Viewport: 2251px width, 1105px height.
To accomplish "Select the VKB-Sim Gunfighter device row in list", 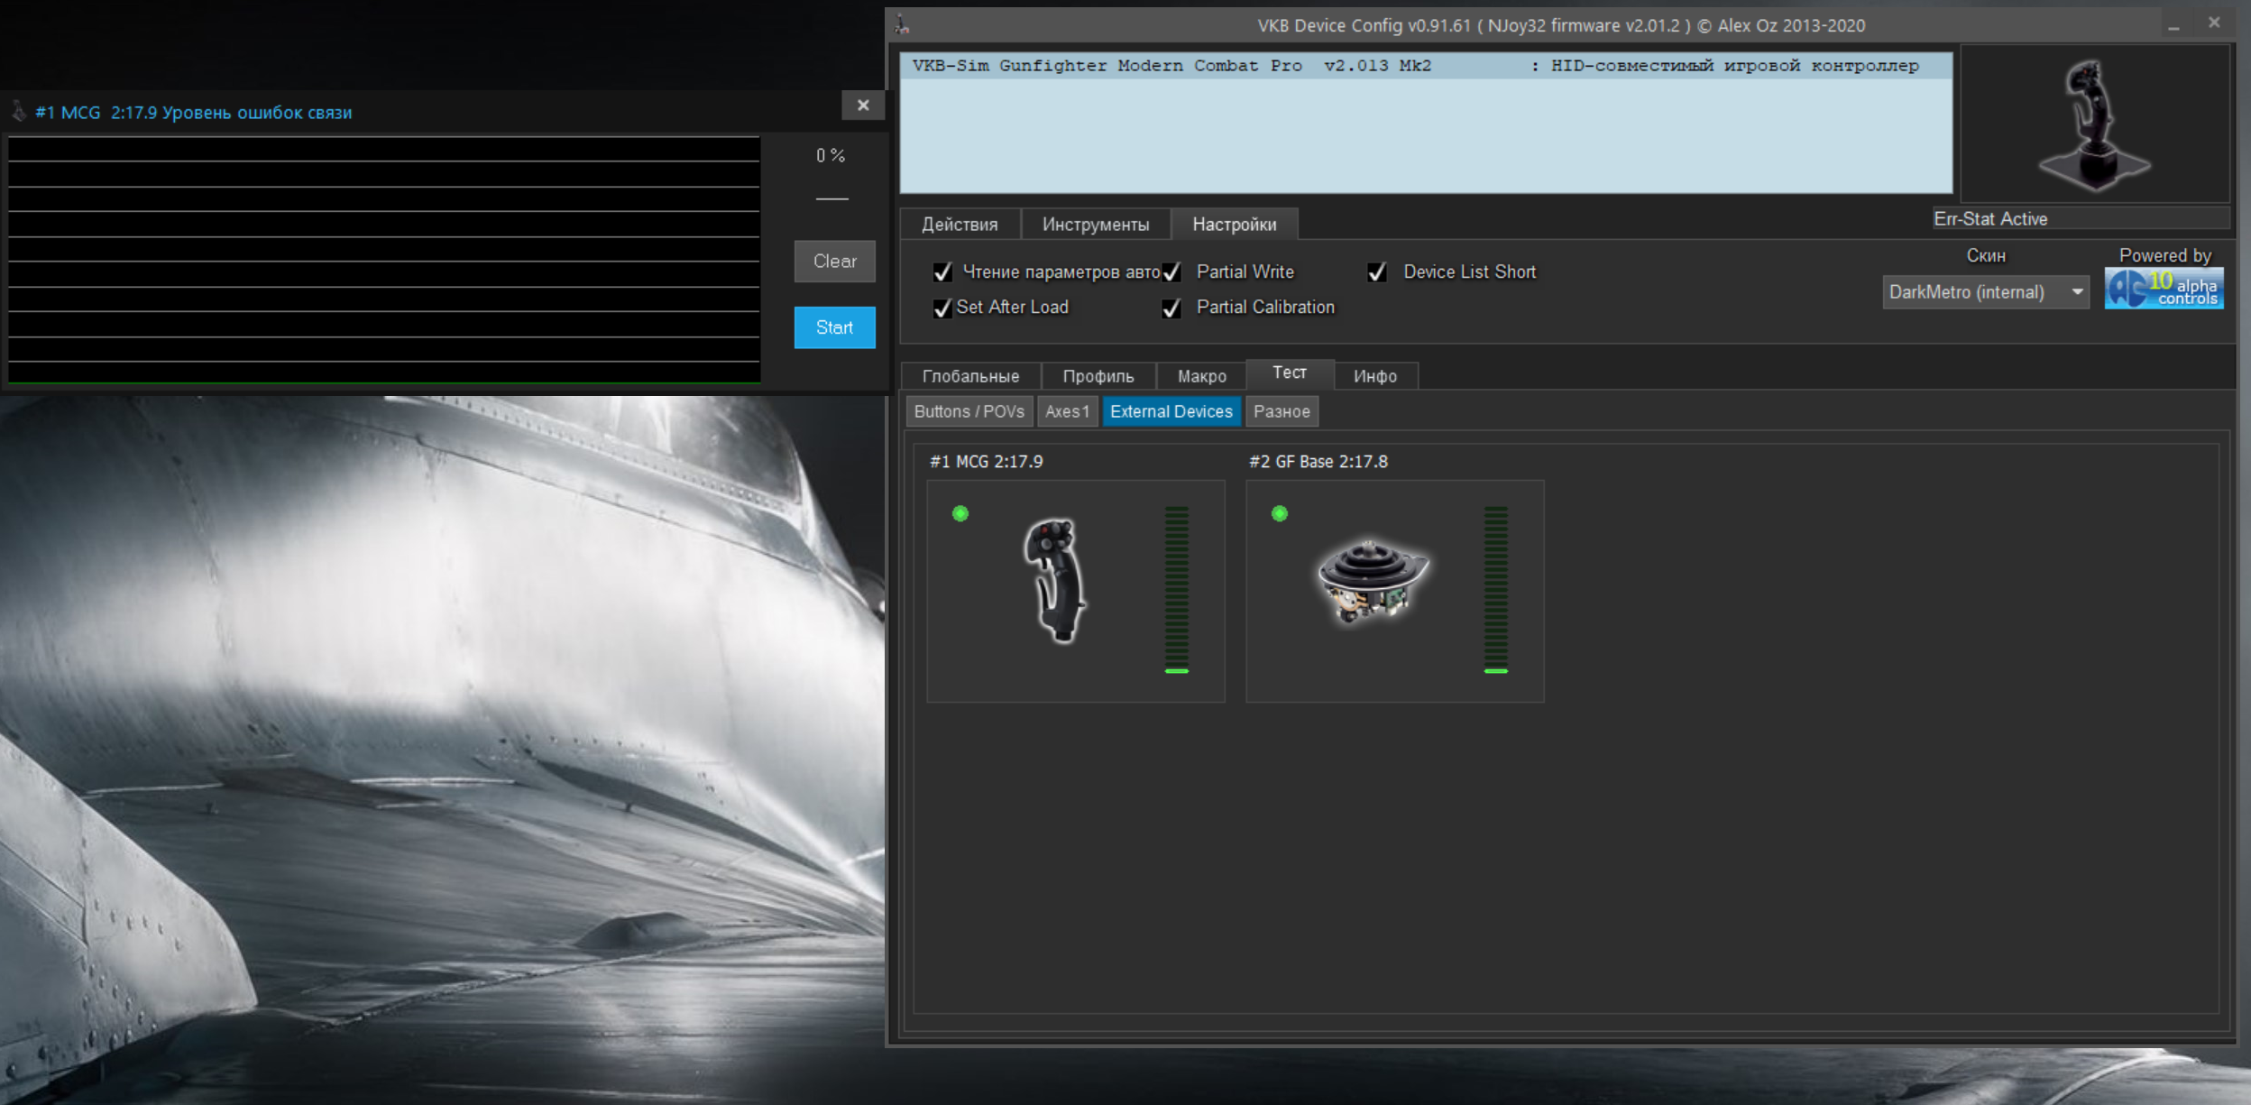I will 1426,66.
